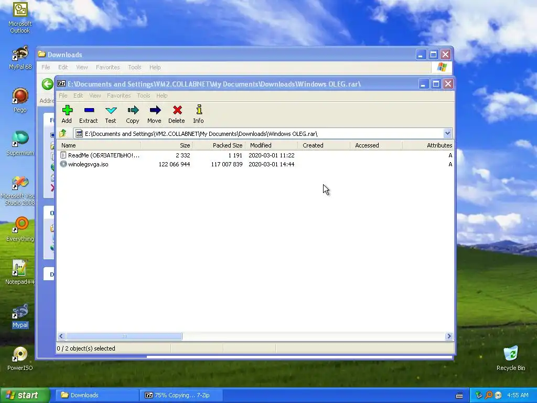
Task: Select the Move toolbar icon
Action: click(155, 114)
